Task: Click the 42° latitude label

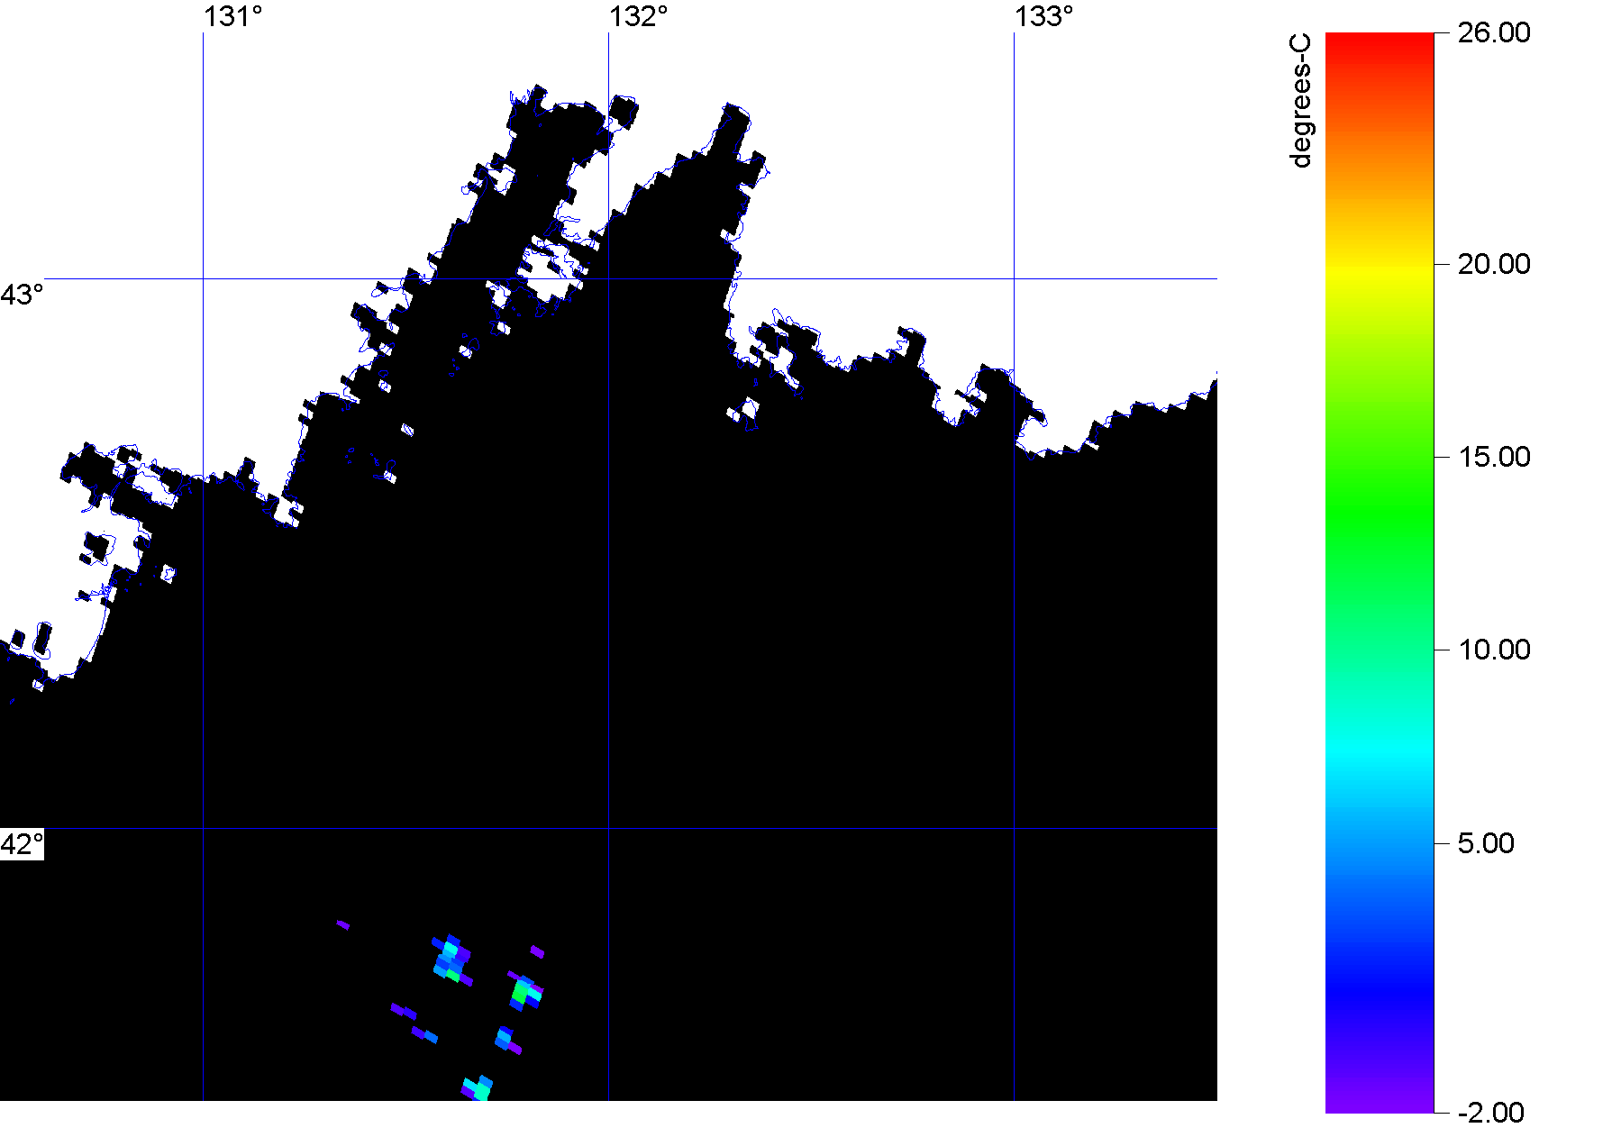Action: (x=22, y=844)
